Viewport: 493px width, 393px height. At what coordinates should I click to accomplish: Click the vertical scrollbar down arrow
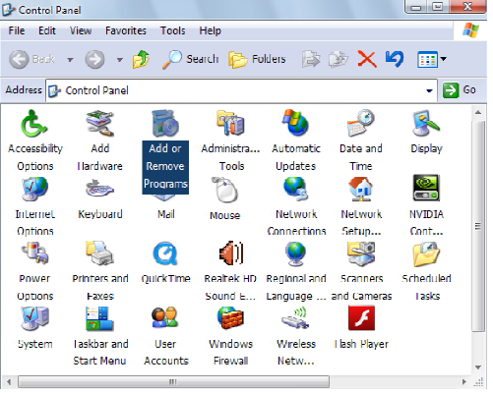(x=478, y=367)
